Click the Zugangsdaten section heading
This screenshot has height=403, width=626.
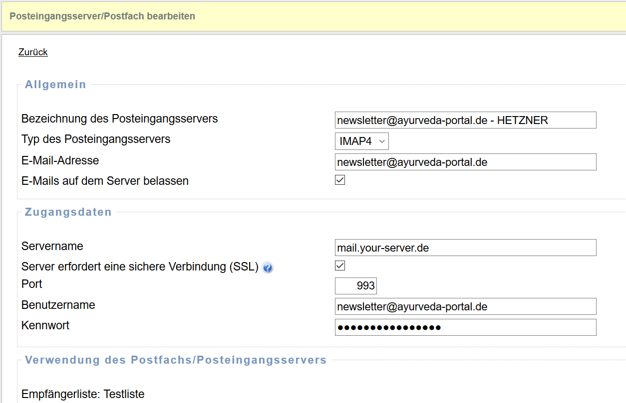[x=68, y=212]
